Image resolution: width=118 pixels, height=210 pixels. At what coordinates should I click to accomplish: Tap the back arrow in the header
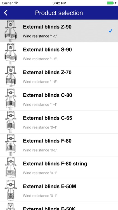pos(6,13)
